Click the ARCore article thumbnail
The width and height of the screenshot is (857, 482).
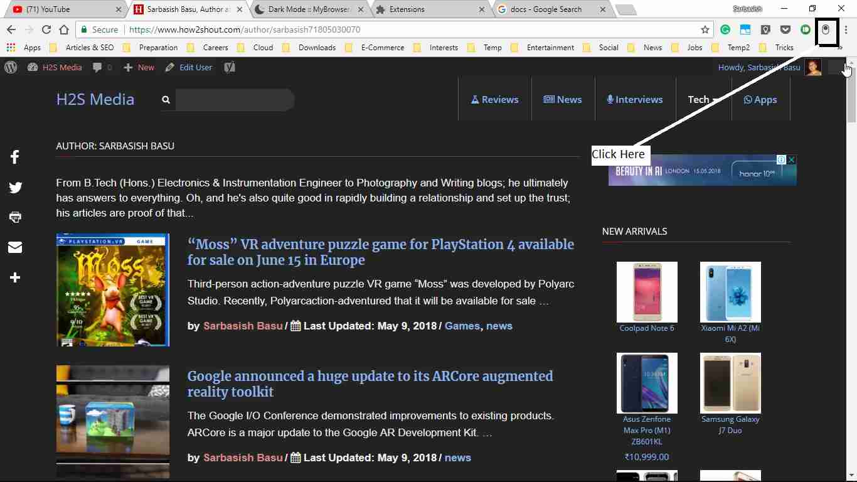point(113,422)
